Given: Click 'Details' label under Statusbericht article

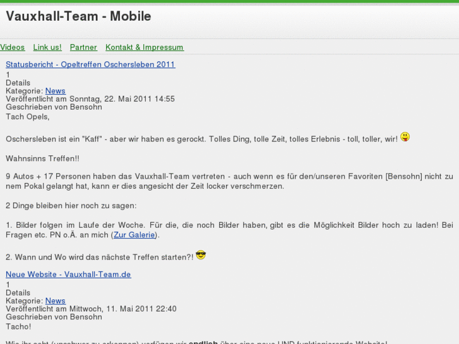Looking at the screenshot, I should coord(18,83).
